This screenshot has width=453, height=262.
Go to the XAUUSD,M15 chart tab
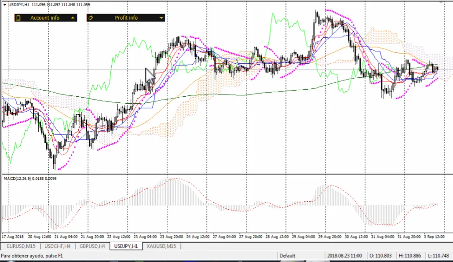click(161, 246)
